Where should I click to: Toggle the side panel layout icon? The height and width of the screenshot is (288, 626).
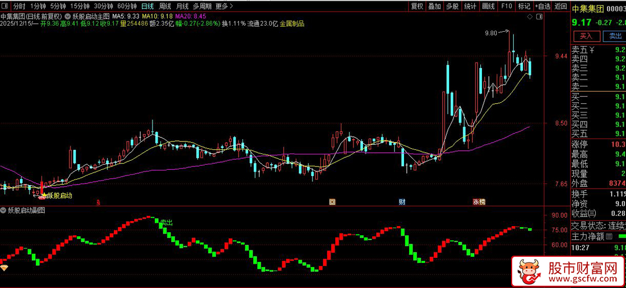click(538, 18)
